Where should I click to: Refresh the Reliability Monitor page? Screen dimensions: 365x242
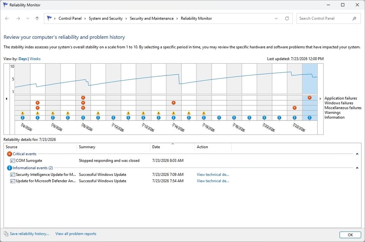click(287, 19)
